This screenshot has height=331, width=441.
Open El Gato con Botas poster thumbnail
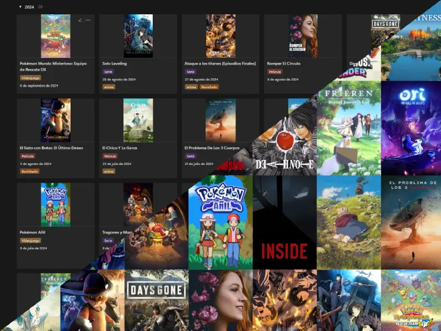coord(55,120)
